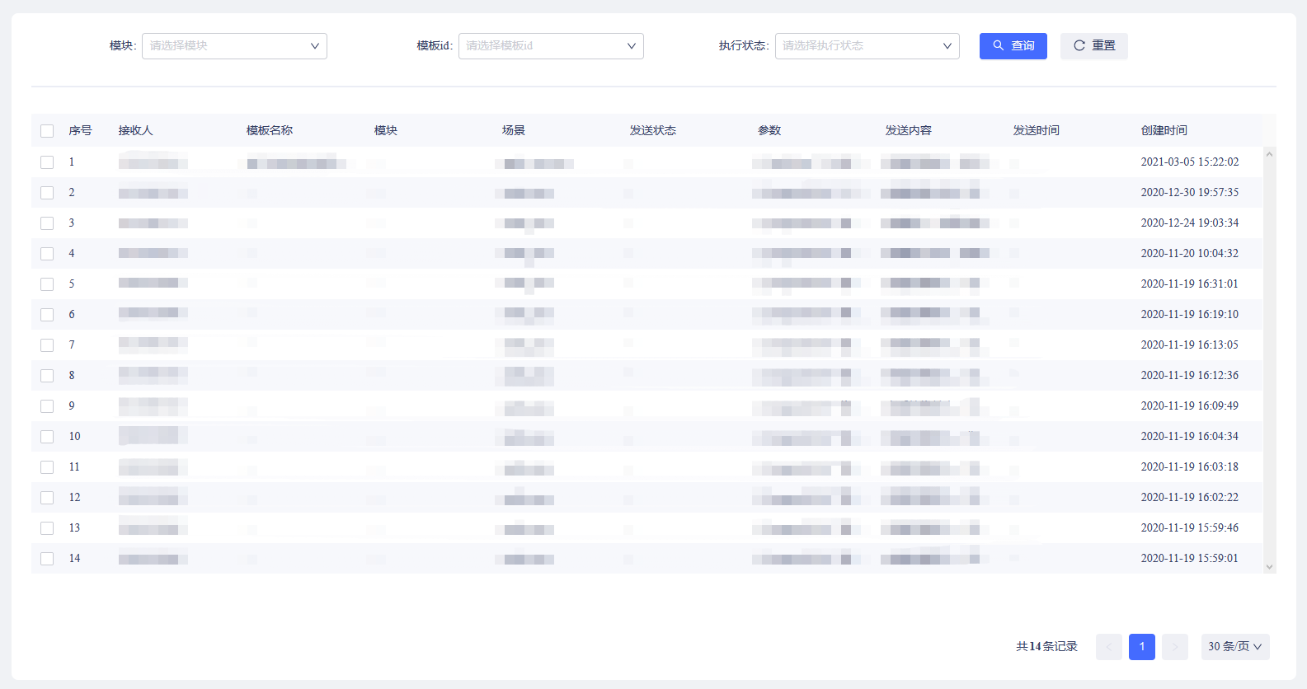
Task: Click the 发送状态 column header
Action: coord(653,130)
